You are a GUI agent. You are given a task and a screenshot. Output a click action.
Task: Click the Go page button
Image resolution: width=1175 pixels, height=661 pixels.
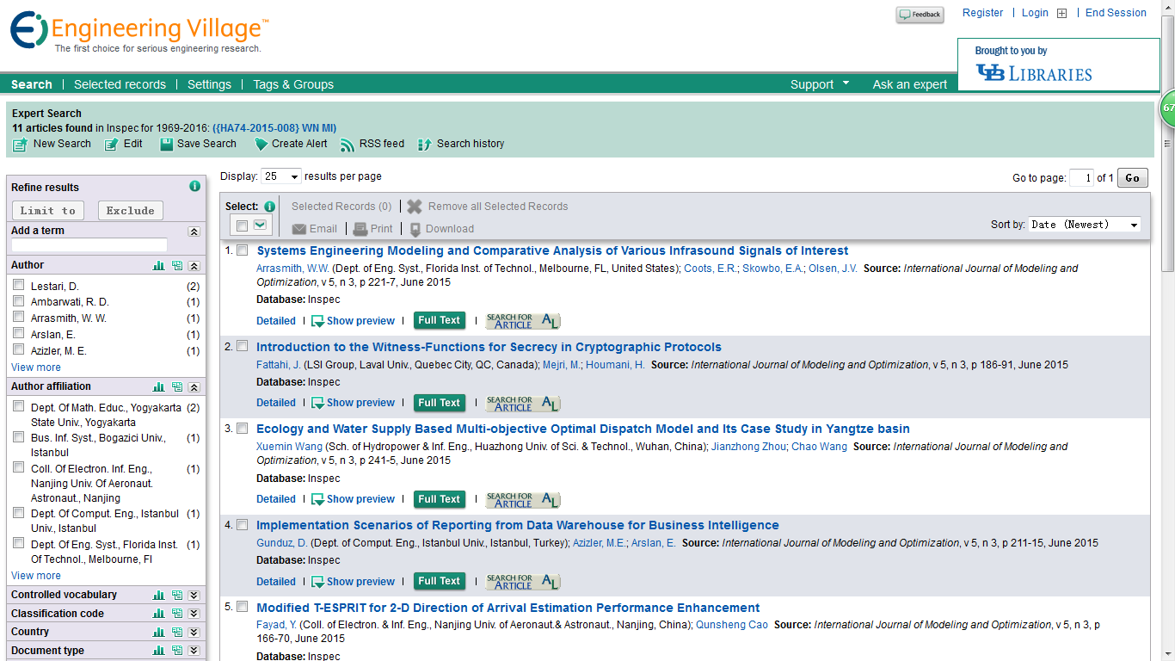1132,178
